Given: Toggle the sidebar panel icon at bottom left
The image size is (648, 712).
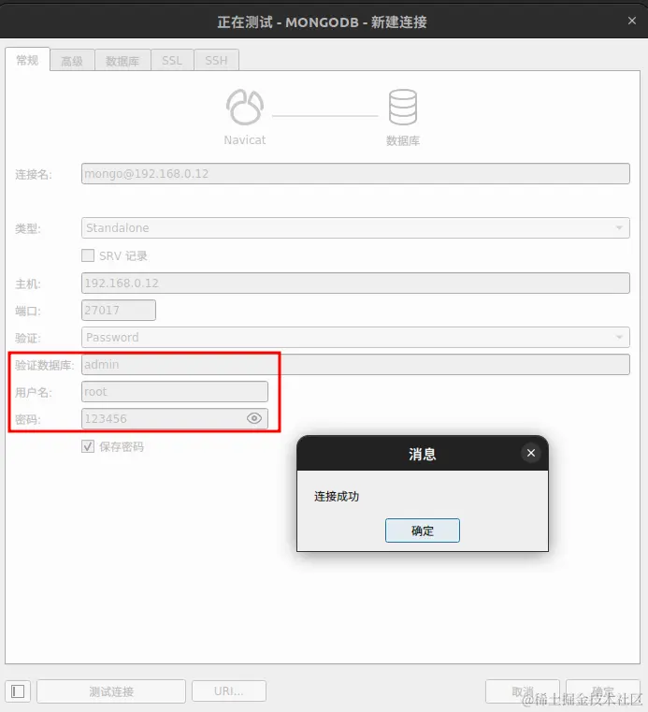Looking at the screenshot, I should [18, 691].
